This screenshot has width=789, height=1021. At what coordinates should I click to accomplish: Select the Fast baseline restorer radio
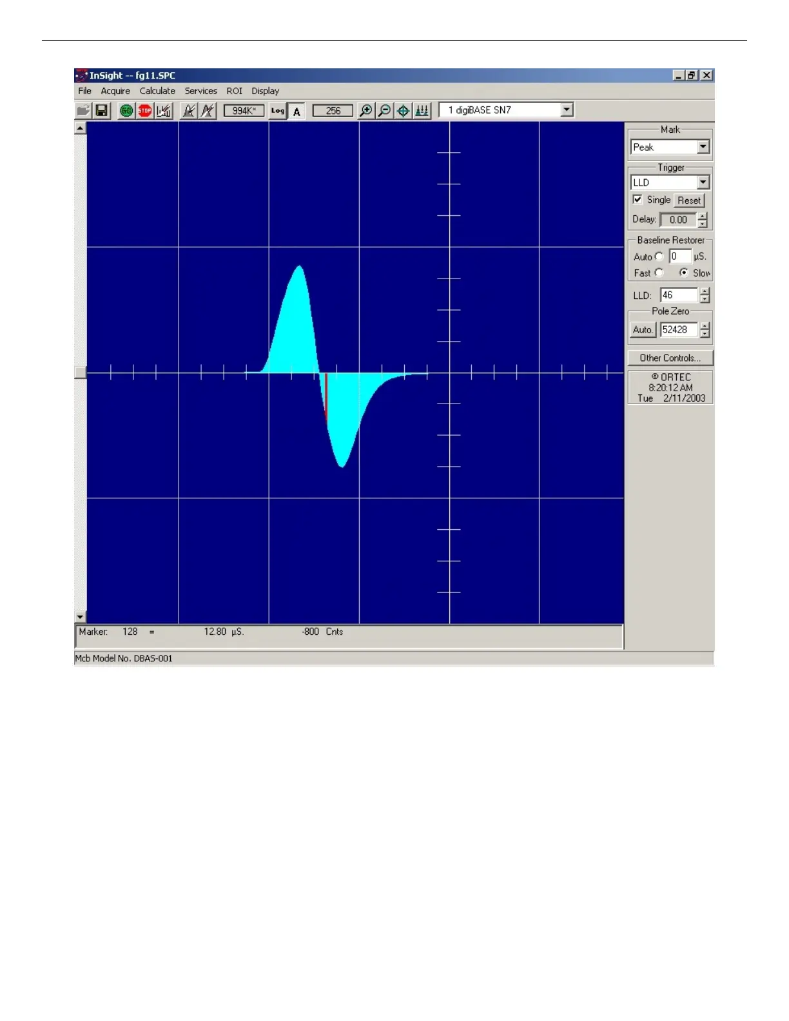659,273
